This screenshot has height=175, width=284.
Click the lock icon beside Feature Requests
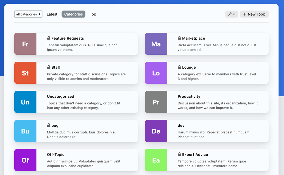49,38
